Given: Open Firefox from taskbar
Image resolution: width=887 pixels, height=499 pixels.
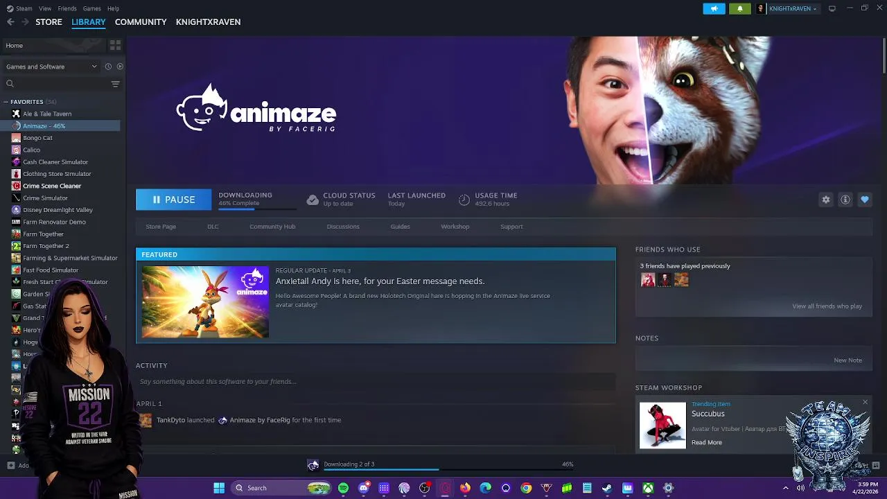Looking at the screenshot, I should pyautogui.click(x=465, y=488).
